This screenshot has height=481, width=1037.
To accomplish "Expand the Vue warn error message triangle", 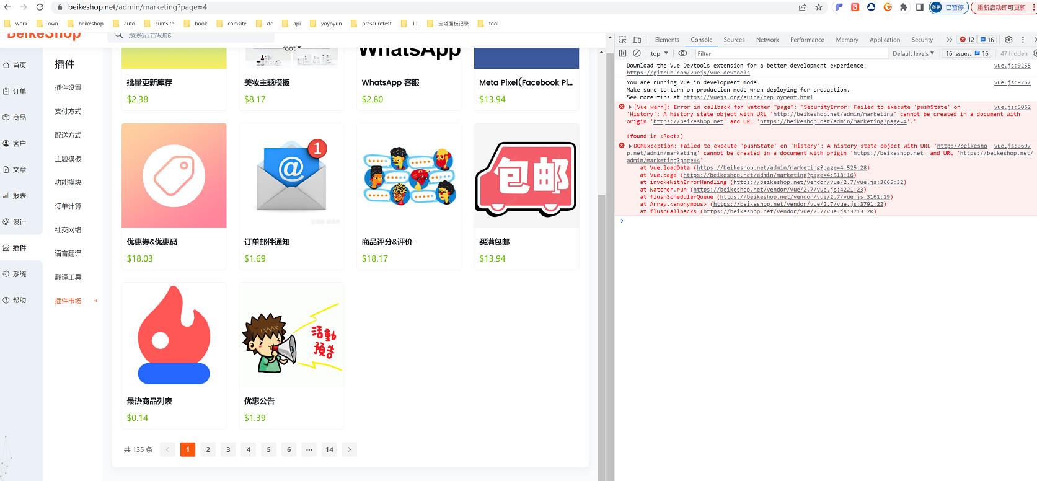I will pos(630,107).
